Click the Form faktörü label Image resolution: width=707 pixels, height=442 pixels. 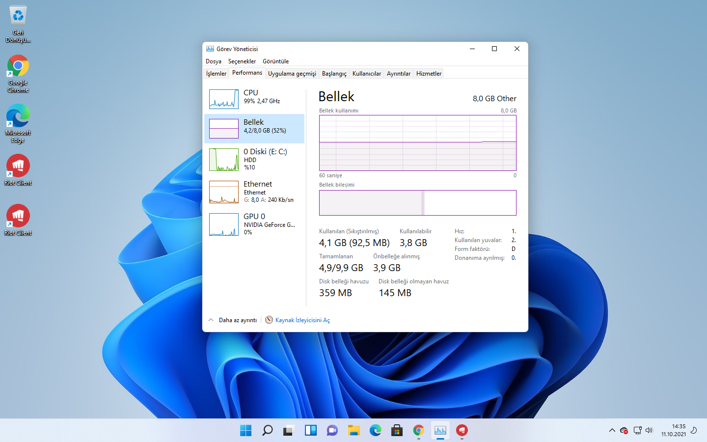tap(472, 249)
